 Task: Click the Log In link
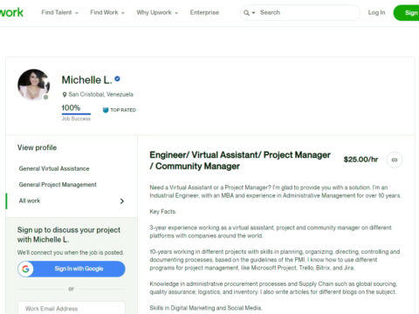coord(376,12)
